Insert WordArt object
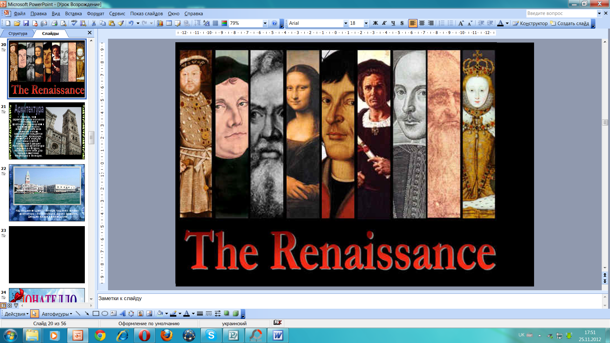 click(122, 314)
